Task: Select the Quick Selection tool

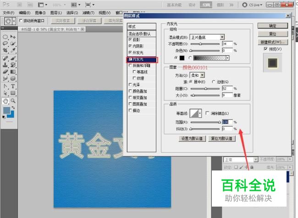Action: pos(13,43)
